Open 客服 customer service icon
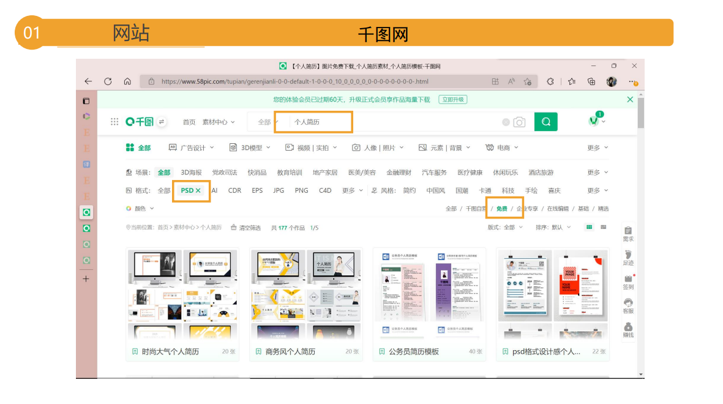 (628, 305)
